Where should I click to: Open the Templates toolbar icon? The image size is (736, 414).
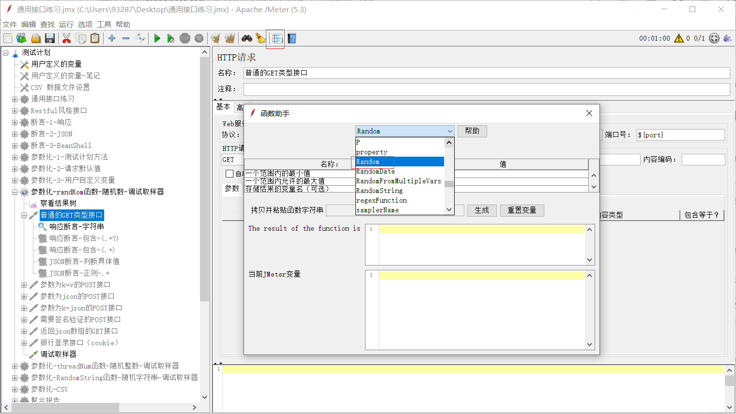click(x=21, y=38)
